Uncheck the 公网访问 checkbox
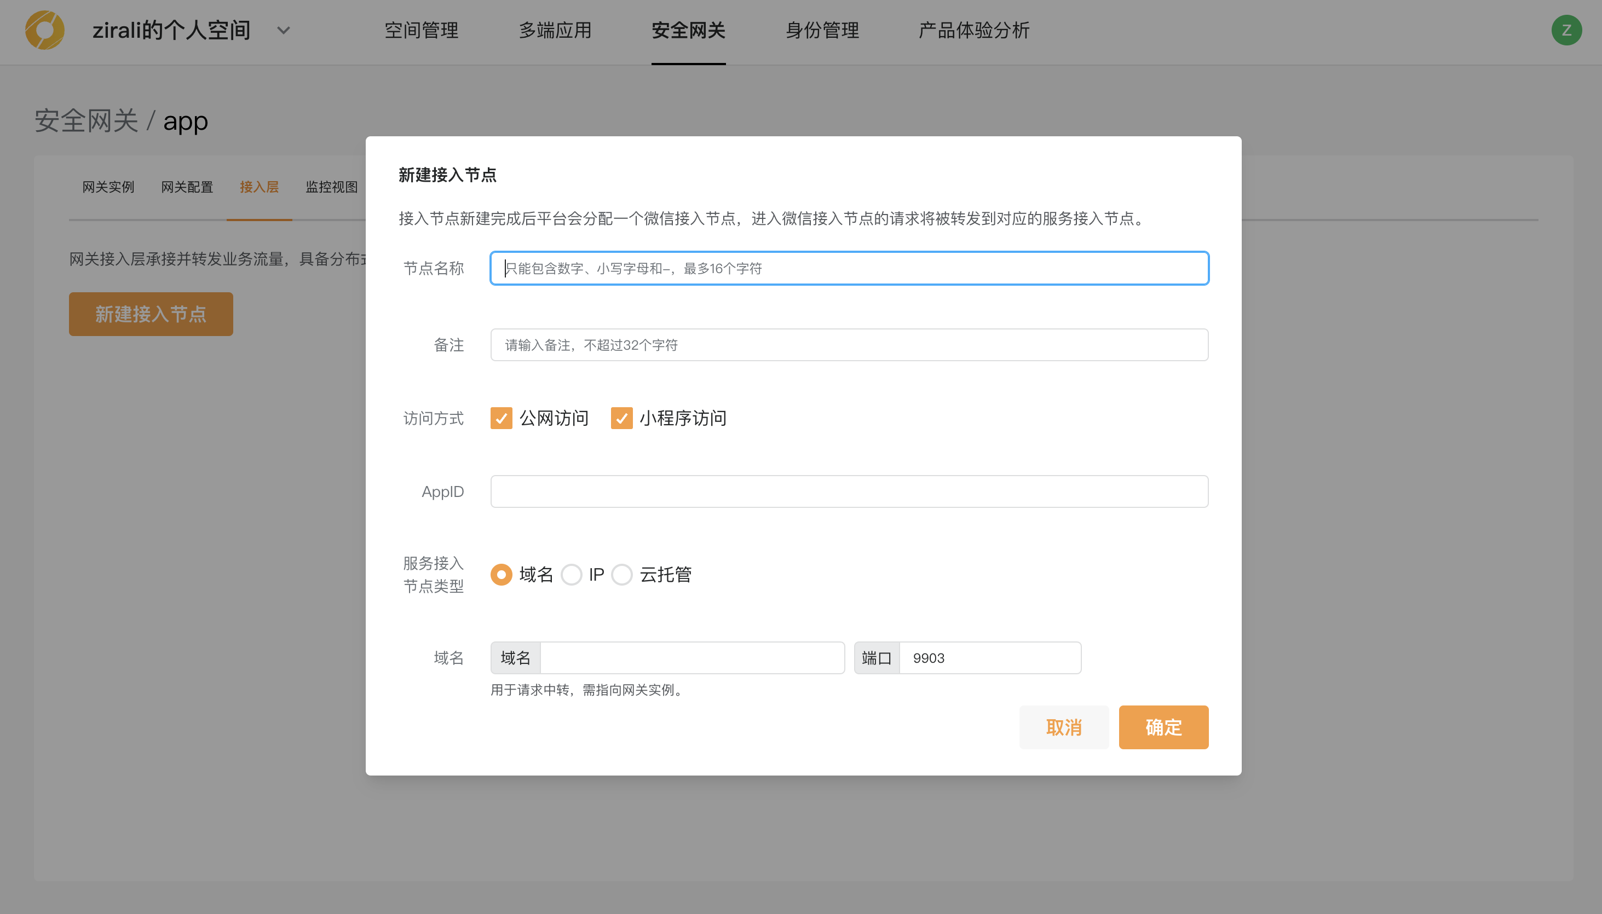This screenshot has height=914, width=1602. [x=501, y=418]
